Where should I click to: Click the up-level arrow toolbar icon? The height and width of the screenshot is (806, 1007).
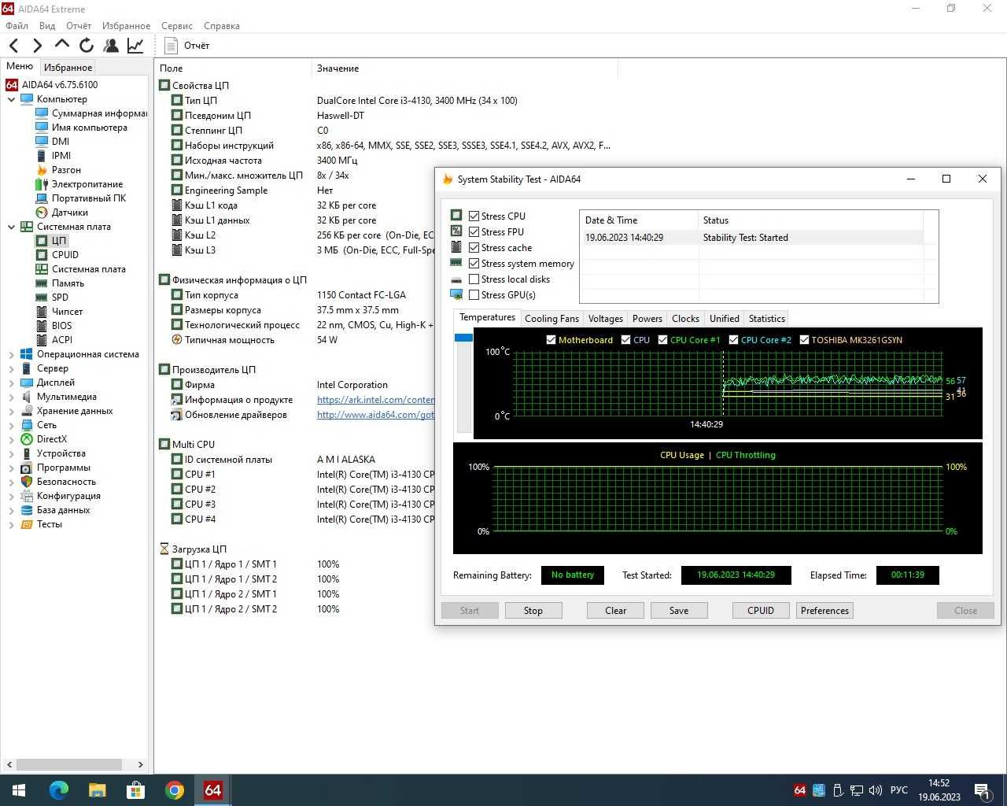pos(62,45)
